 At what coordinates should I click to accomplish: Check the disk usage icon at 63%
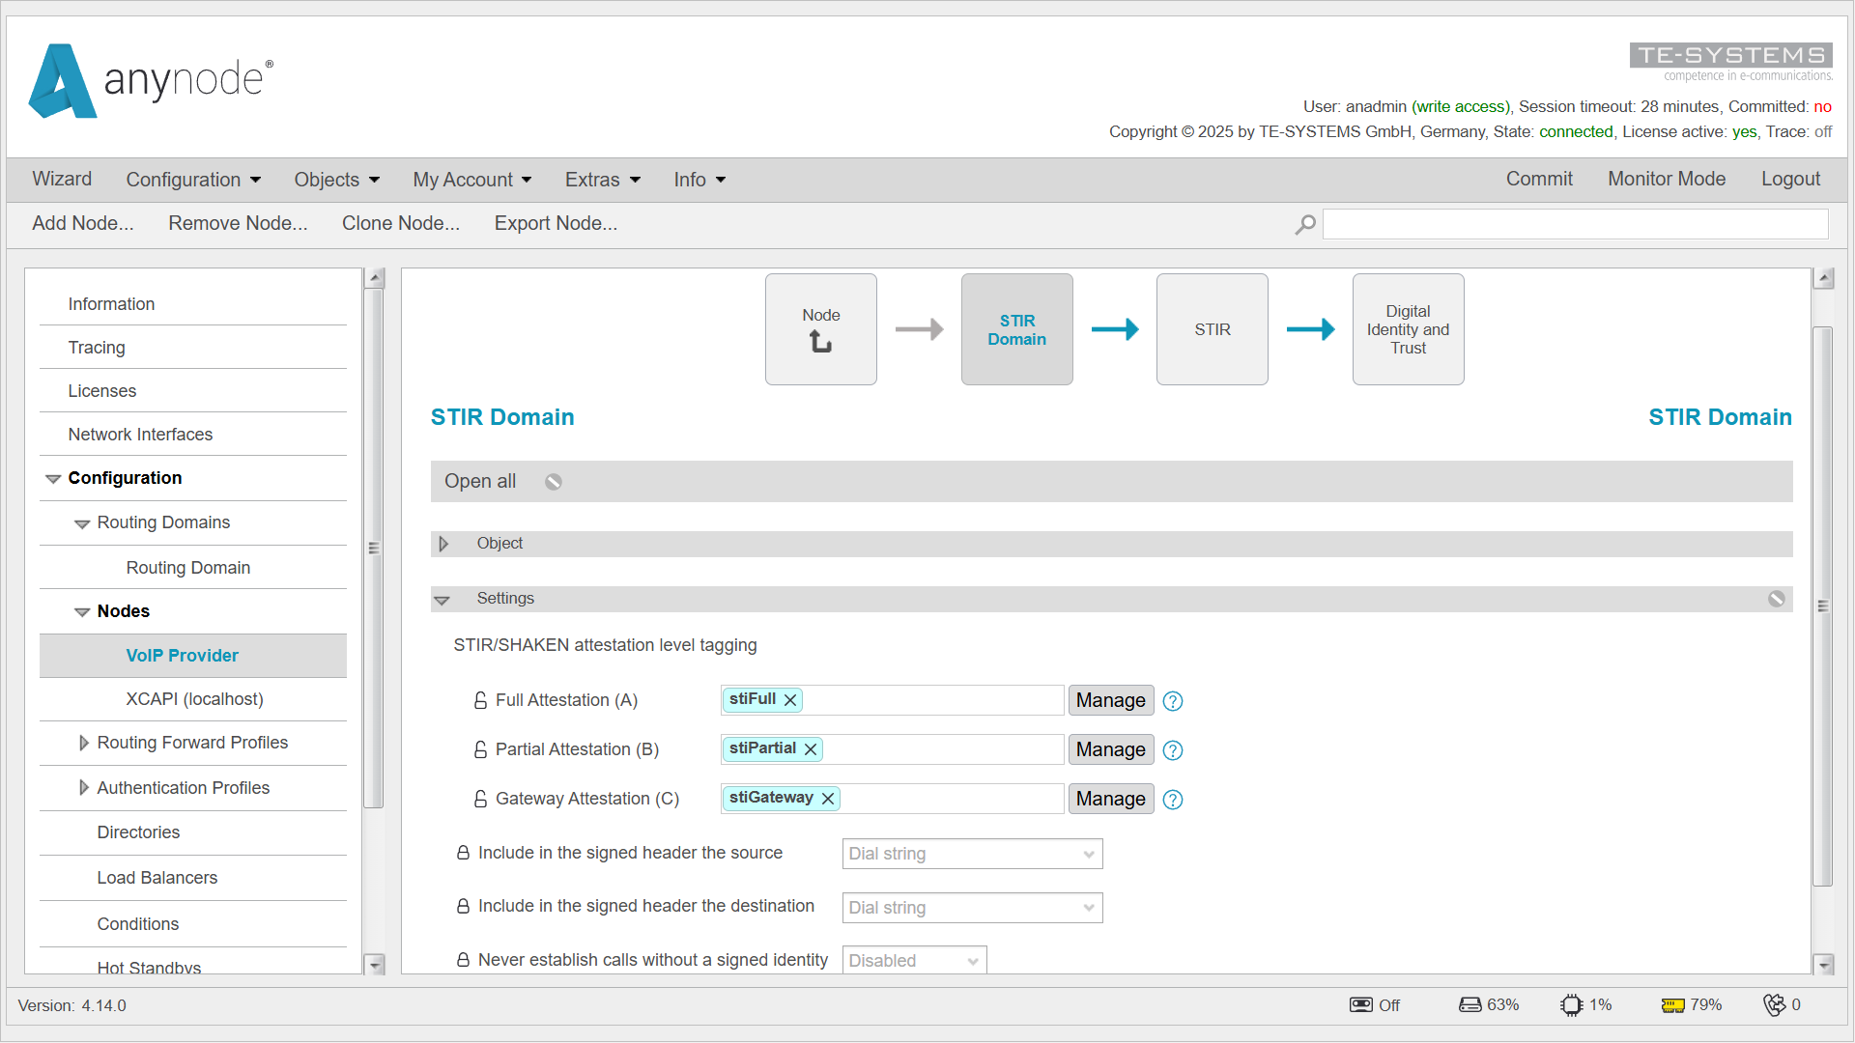click(1470, 1004)
